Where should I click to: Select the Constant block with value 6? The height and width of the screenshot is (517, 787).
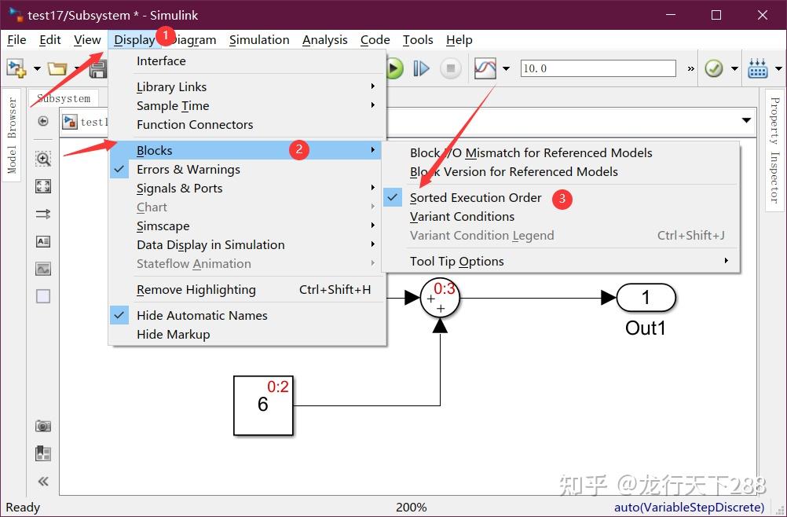click(x=263, y=405)
